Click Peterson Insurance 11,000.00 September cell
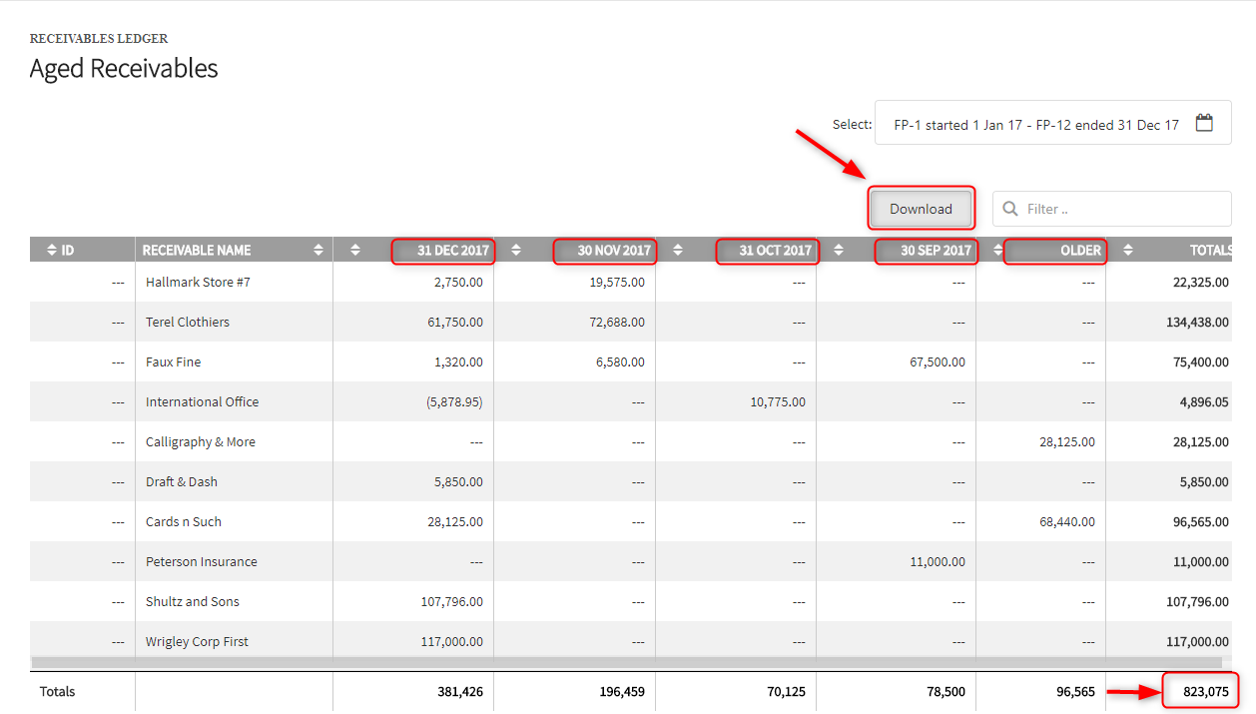 click(937, 561)
